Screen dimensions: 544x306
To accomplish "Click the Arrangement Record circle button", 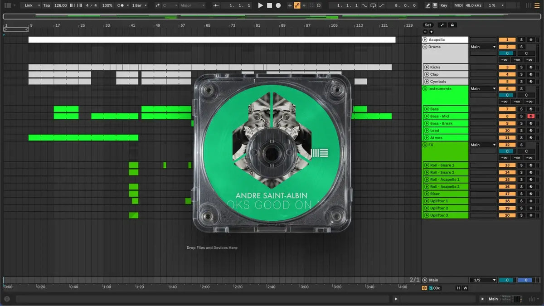I will [x=278, y=5].
